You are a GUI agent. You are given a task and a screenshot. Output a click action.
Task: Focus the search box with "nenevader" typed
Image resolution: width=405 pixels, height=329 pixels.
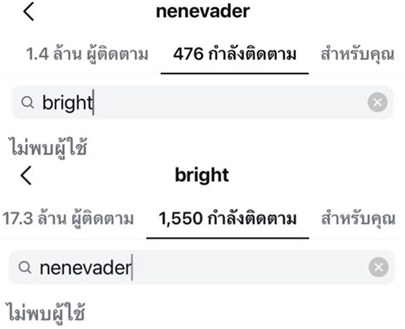202,268
